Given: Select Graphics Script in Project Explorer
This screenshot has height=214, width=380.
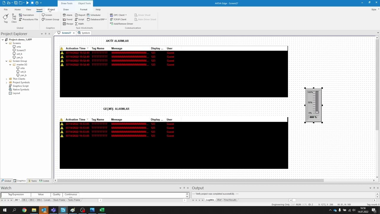Looking at the screenshot, I should (x=20, y=86).
